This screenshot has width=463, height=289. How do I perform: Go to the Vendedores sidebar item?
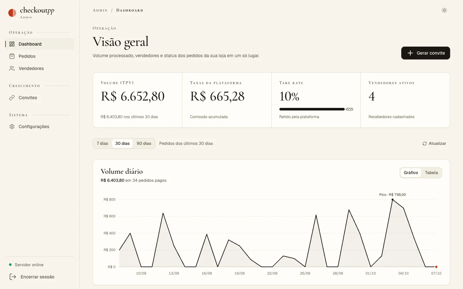[x=40, y=68]
